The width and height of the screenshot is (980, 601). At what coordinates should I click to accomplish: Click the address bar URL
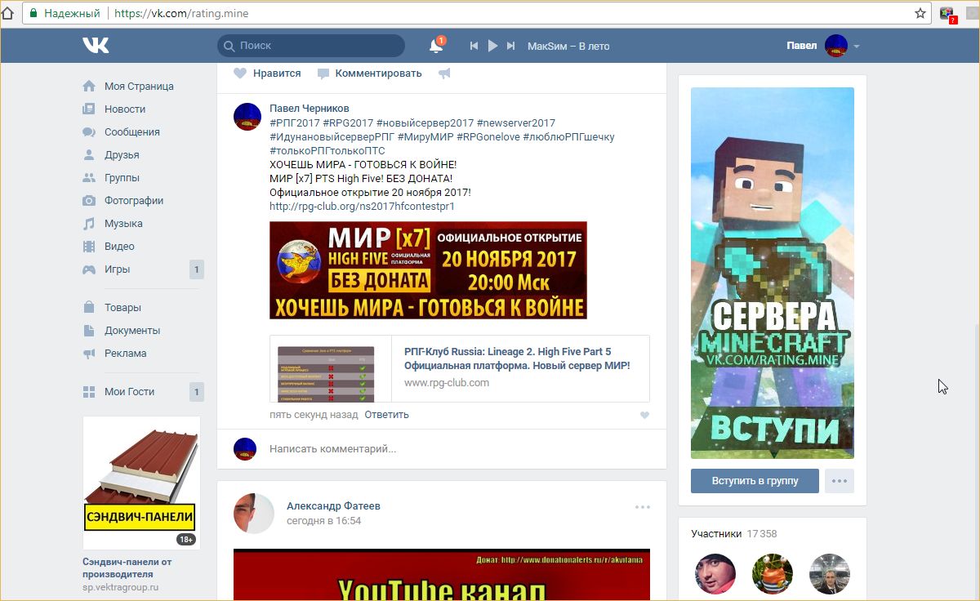click(x=181, y=13)
